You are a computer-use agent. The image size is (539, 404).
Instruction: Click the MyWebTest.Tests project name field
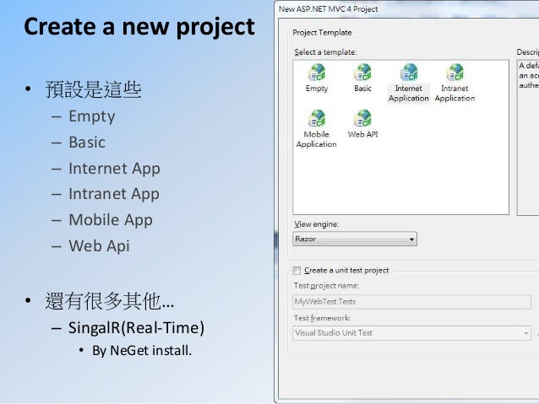(x=411, y=302)
